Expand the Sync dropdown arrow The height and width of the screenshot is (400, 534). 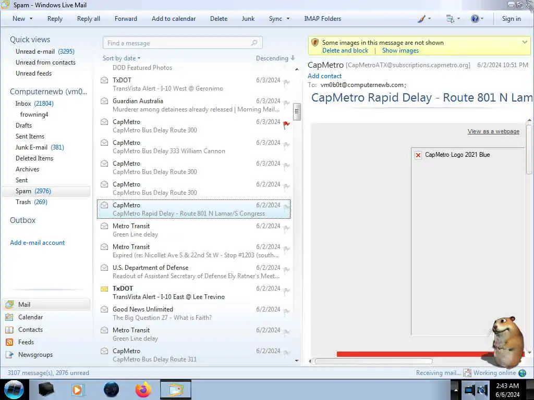click(x=288, y=19)
